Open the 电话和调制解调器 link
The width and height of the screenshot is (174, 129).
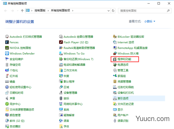pos(75,65)
